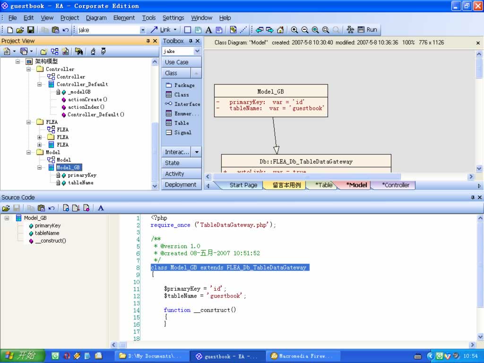484x363 pixels.
Task: Click the Home diagram icon in toolbar
Action: (280, 30)
